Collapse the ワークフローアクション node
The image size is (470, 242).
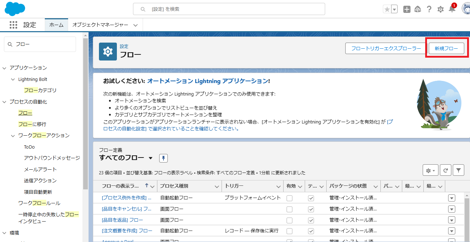[13, 135]
